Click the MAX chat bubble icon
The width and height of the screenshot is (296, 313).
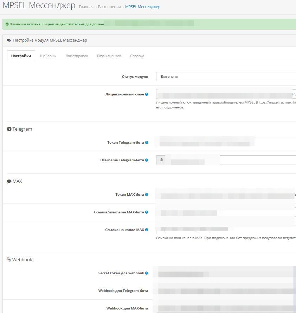pyautogui.click(x=9, y=181)
